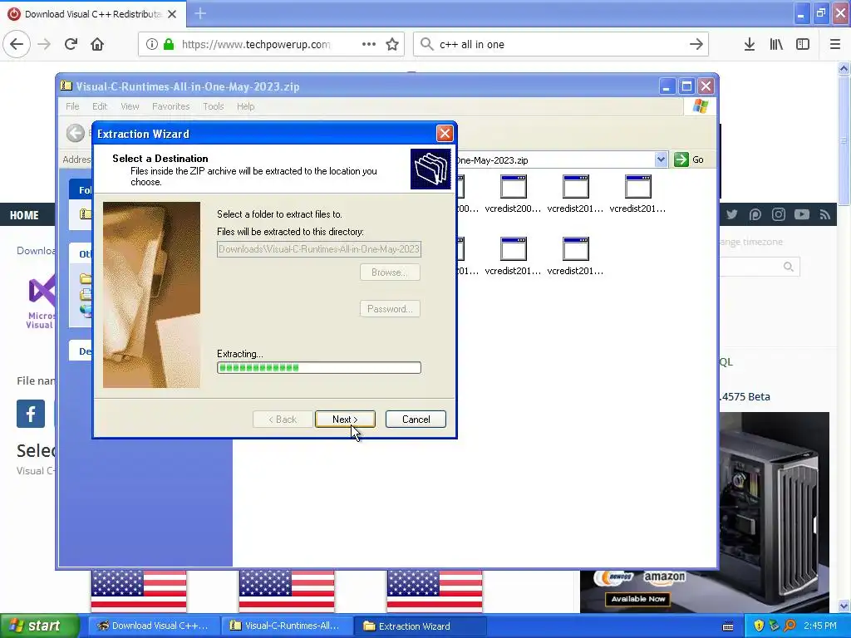
Task: Click Back arrow in zip window toolbar
Action: [76, 133]
